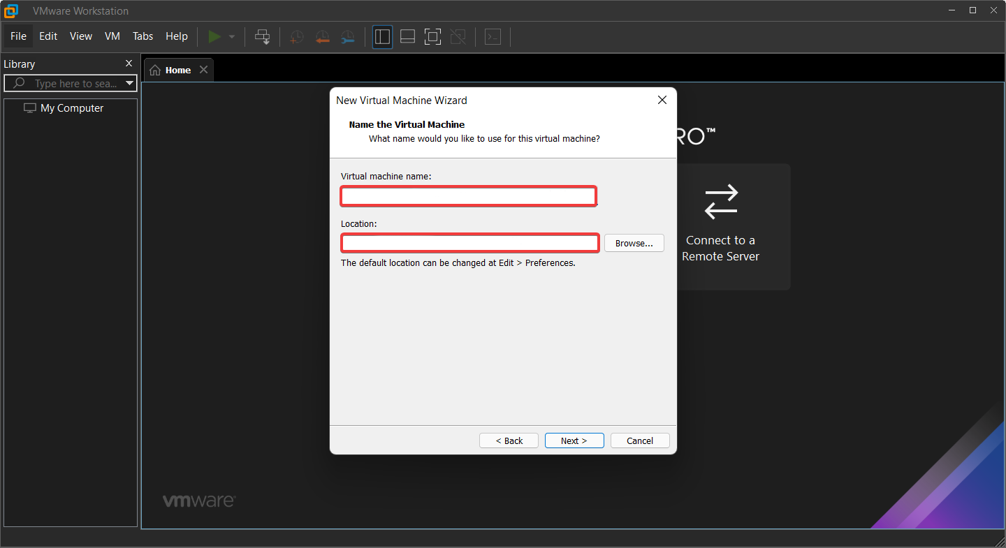Click the Send Ctrl+Alt+Del toolbar icon
Screen dimensions: 1006x548
[x=263, y=37]
